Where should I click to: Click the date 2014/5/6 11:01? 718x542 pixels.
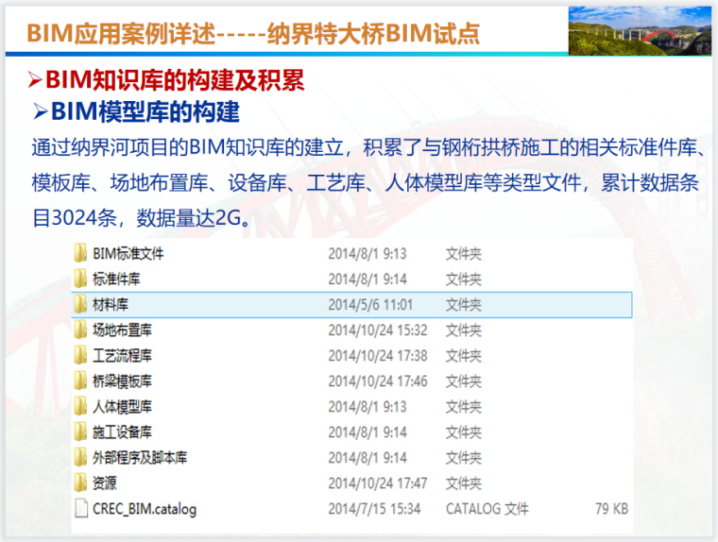pyautogui.click(x=370, y=305)
